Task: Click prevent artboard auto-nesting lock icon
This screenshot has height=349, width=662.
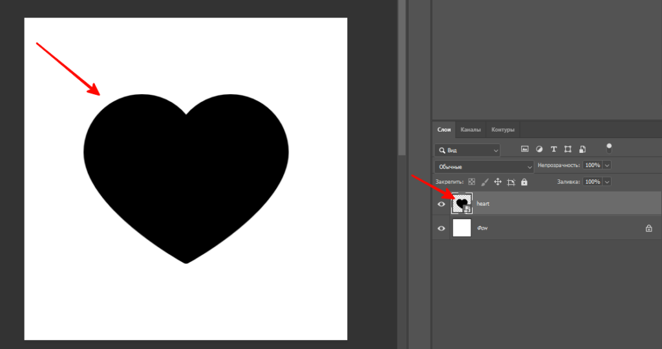Action: (511, 183)
